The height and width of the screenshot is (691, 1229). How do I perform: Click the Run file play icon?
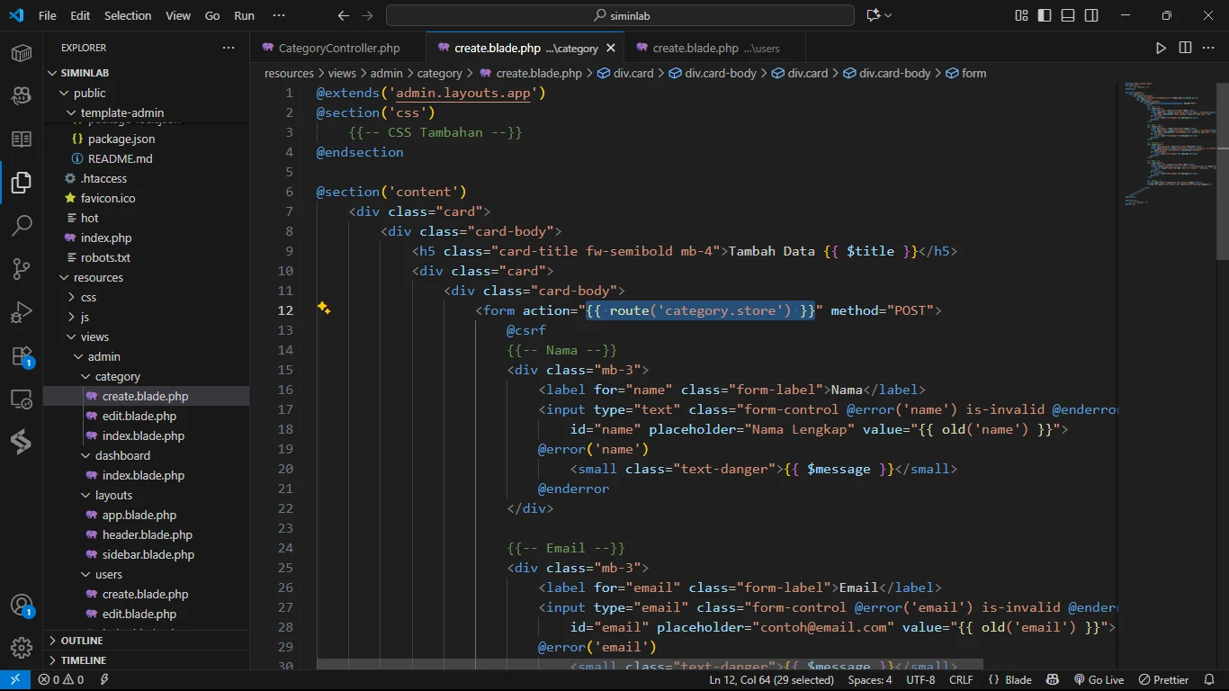click(1161, 48)
